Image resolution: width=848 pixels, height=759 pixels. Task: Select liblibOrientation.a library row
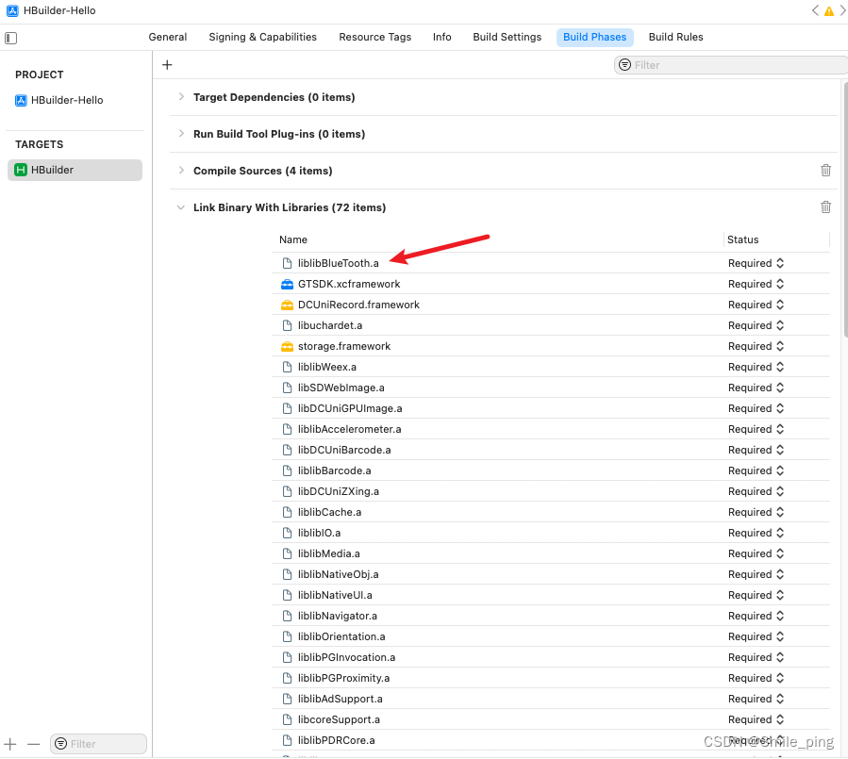(x=551, y=636)
